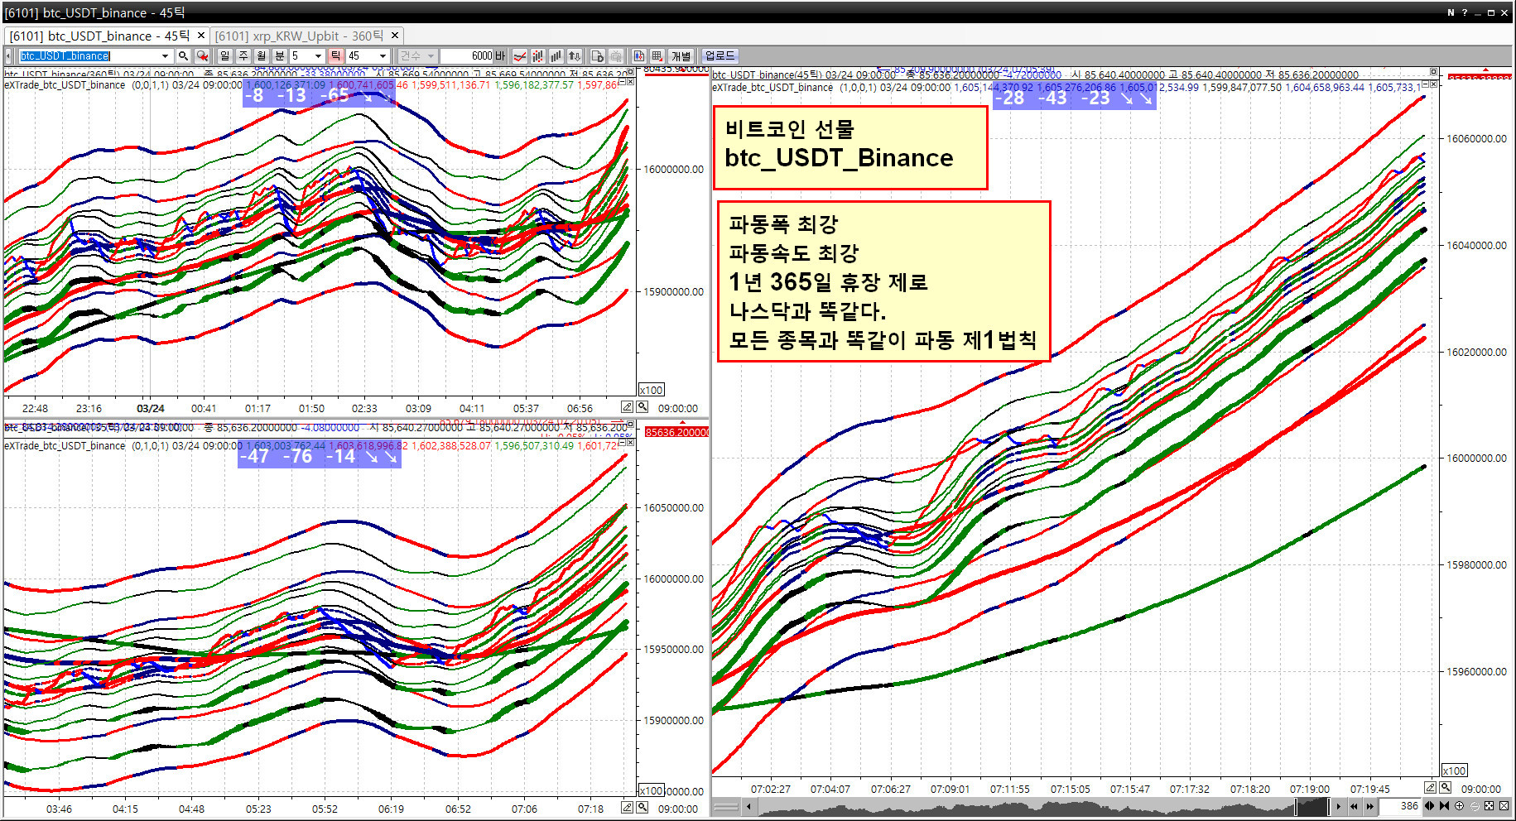Image resolution: width=1516 pixels, height=821 pixels.
Task: Click the circled plus zoom-in icon
Action: [x=1459, y=806]
